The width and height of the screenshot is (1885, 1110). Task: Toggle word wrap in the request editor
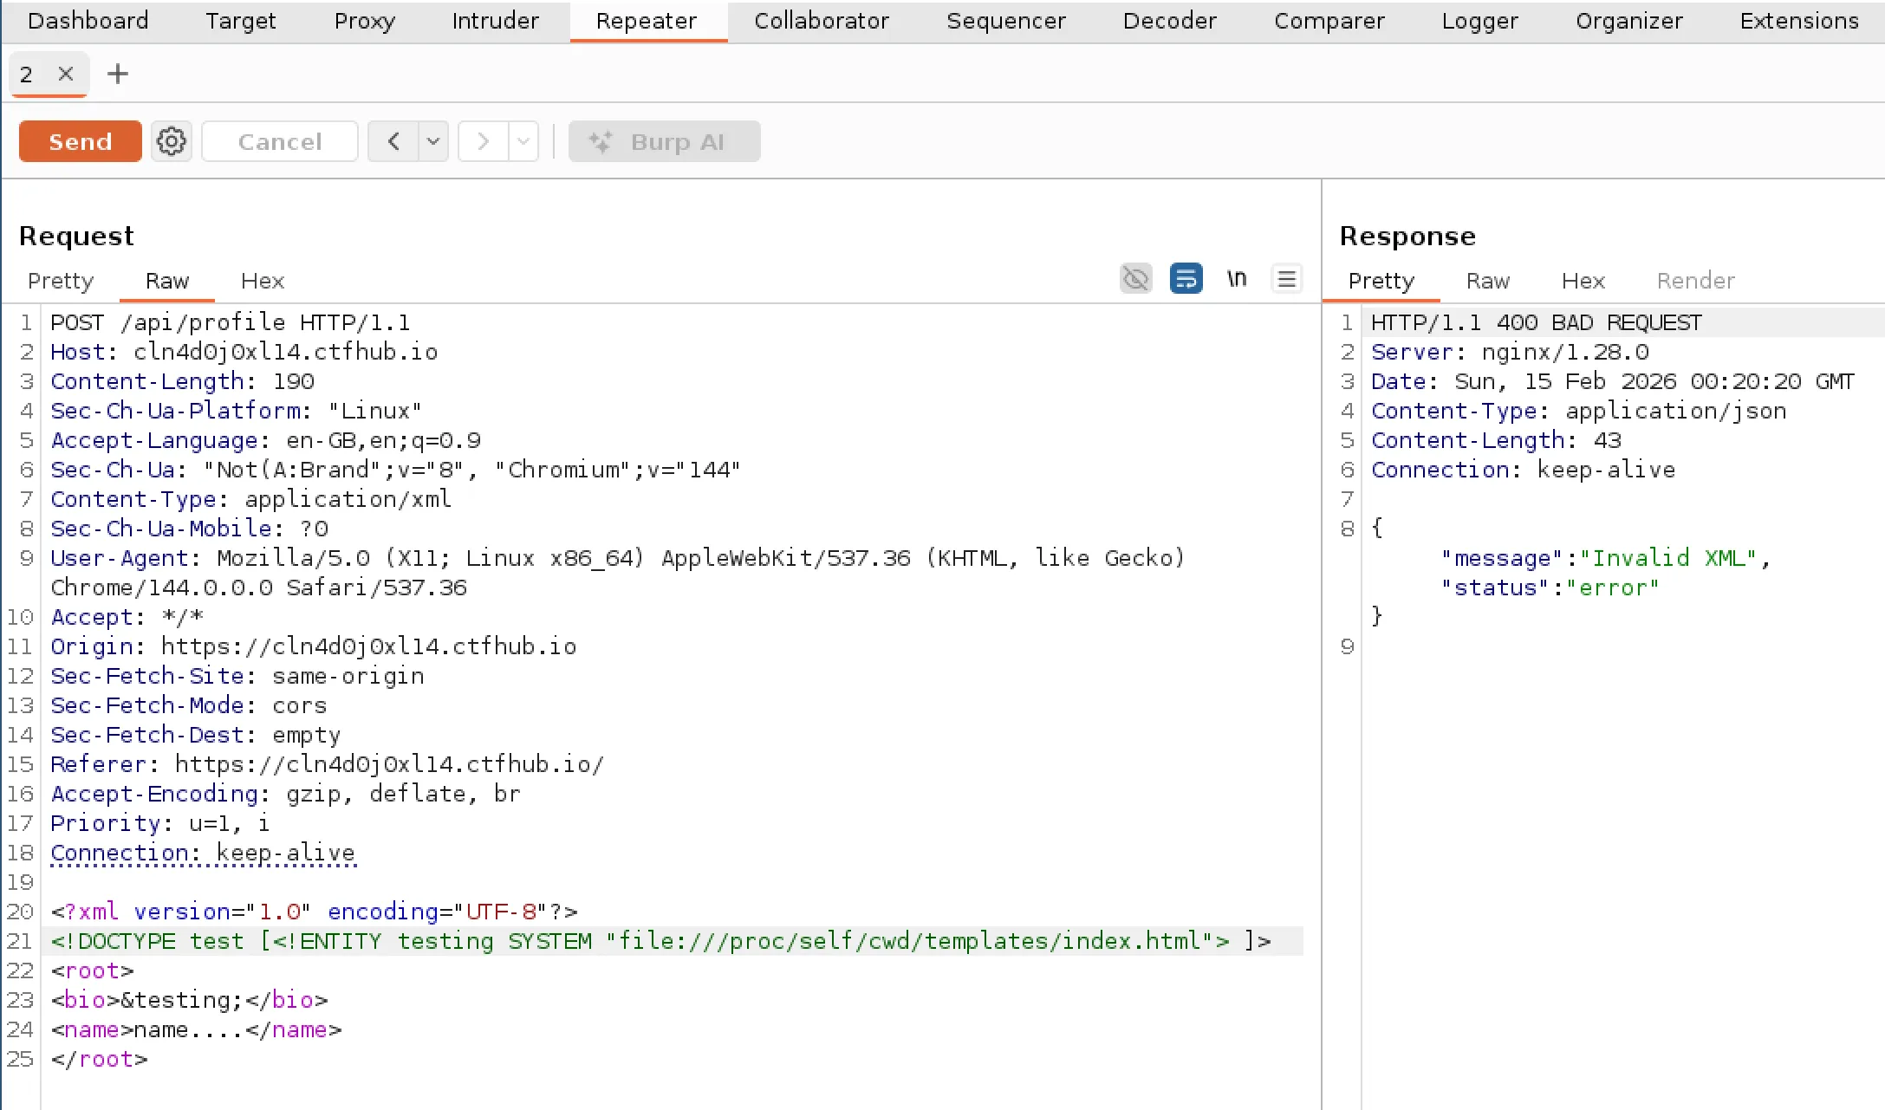tap(1186, 278)
